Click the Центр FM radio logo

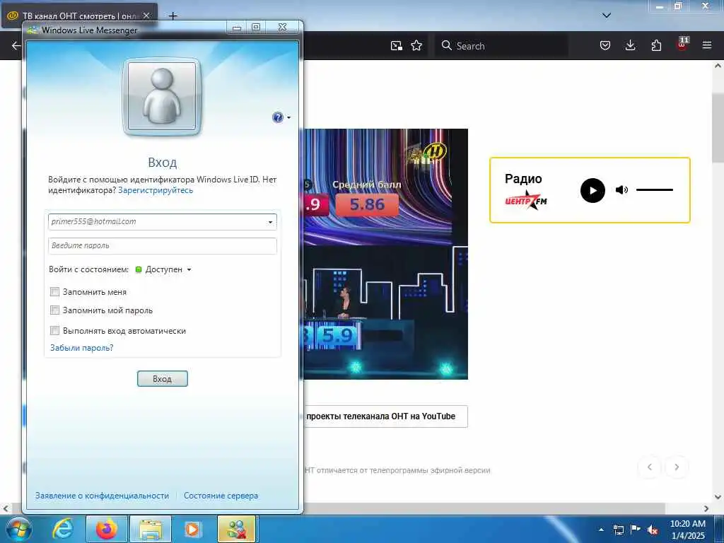(526, 200)
